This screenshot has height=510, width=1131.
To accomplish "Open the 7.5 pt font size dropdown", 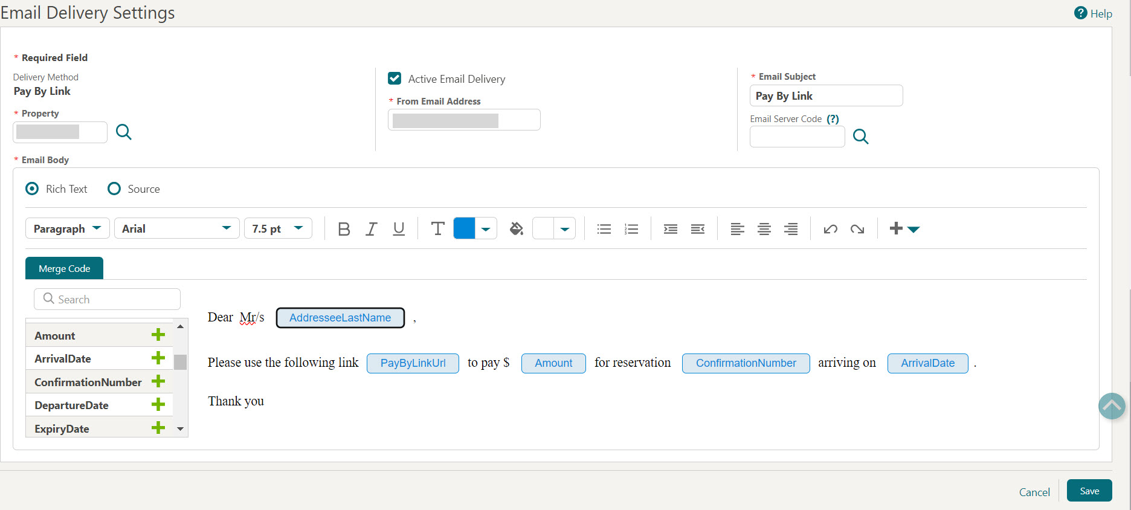I will [x=278, y=228].
